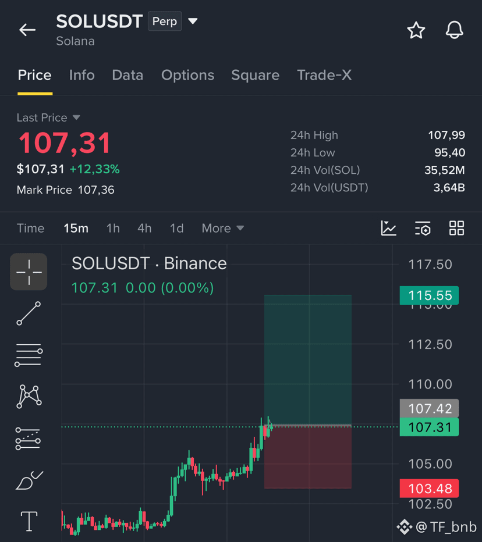Click the 117.50 price axis label

point(430,265)
